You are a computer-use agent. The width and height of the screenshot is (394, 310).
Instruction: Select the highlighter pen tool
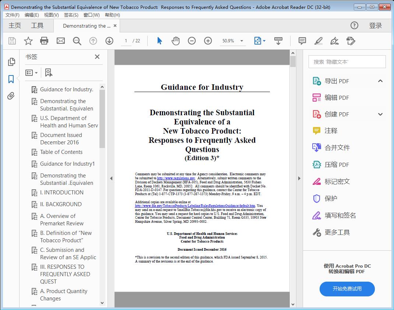point(319,41)
